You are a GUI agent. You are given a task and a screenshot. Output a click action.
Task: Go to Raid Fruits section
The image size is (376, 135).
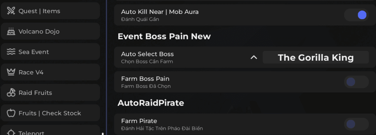(x=35, y=93)
